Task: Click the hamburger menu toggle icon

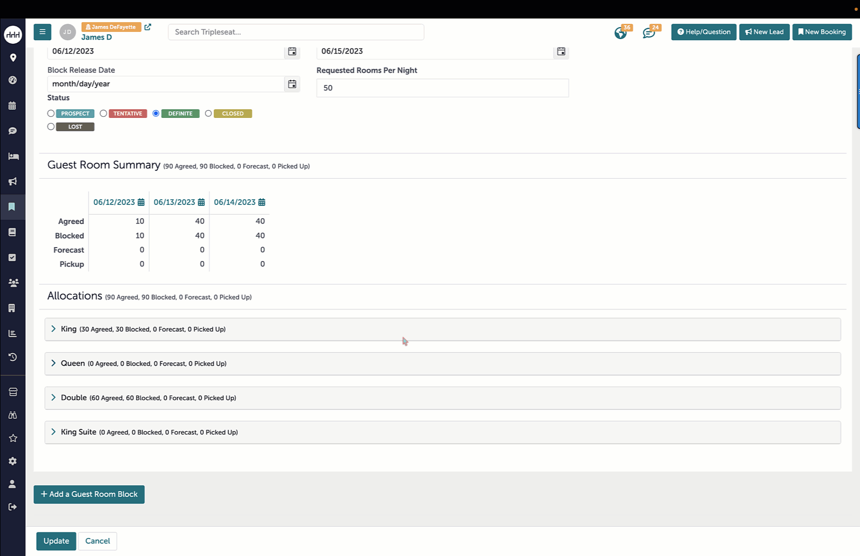Action: (42, 32)
